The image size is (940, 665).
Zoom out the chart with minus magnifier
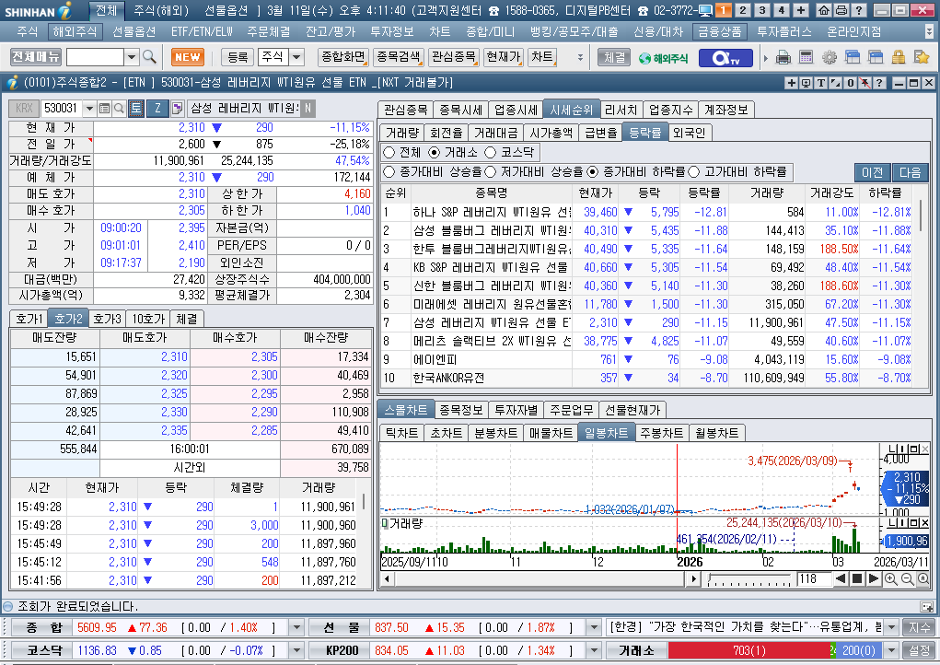tap(907, 578)
